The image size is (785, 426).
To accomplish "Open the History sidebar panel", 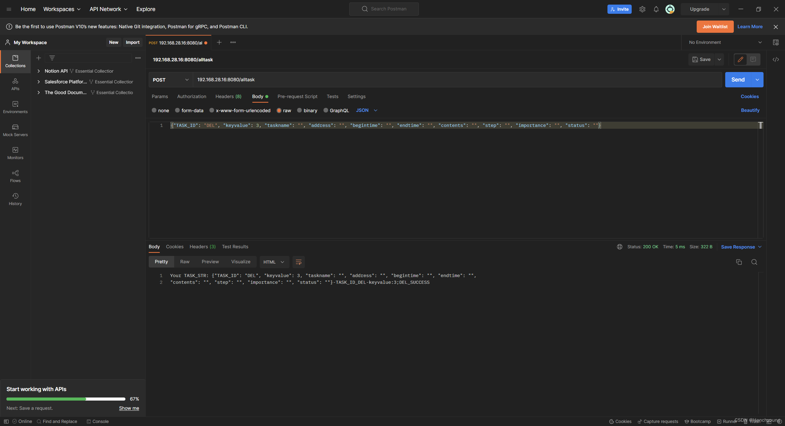I will pos(15,199).
